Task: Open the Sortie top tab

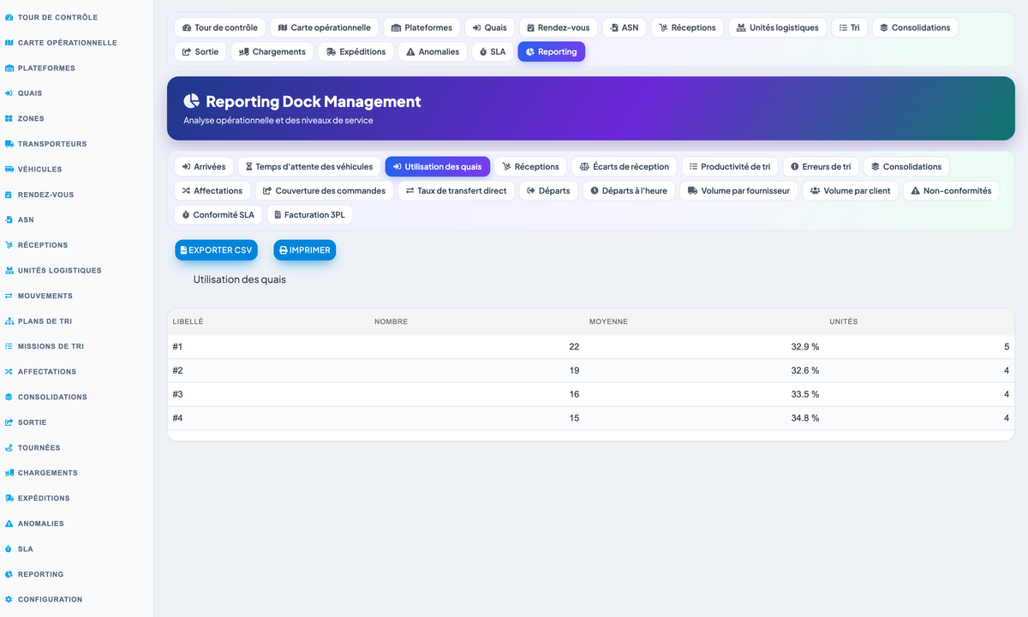Action: click(200, 51)
